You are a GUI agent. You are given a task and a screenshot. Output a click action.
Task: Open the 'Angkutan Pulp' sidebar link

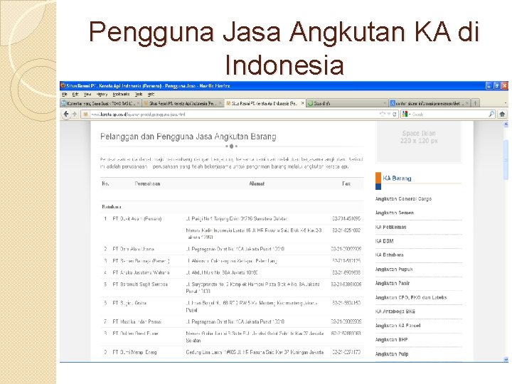[392, 354]
